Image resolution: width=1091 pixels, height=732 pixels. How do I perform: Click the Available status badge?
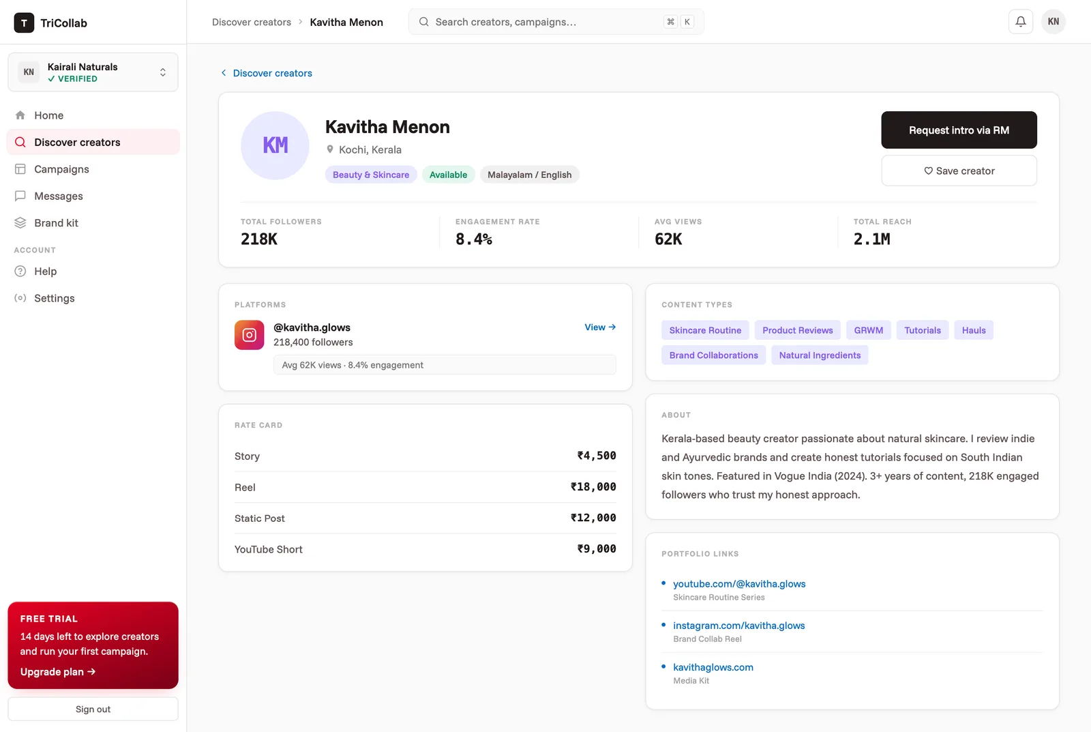[448, 175]
